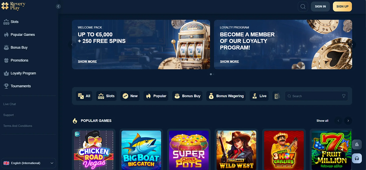Expand the English (International) language dropdown
The height and width of the screenshot is (170, 366).
(29, 163)
